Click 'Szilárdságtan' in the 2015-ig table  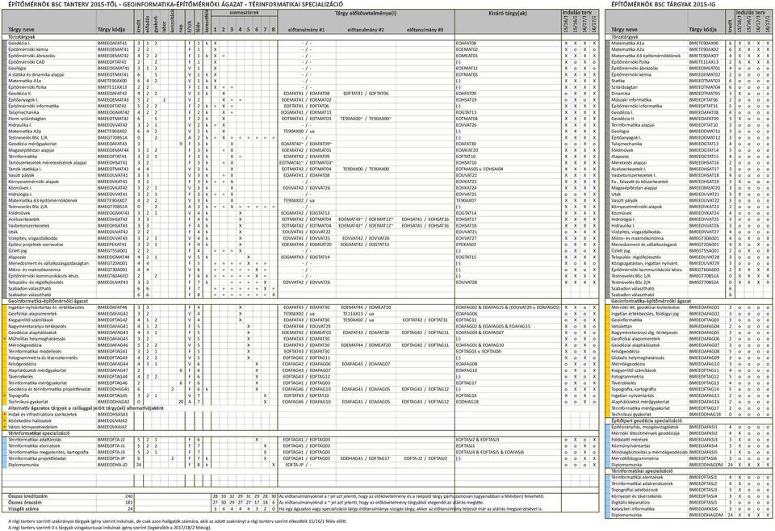(622, 87)
